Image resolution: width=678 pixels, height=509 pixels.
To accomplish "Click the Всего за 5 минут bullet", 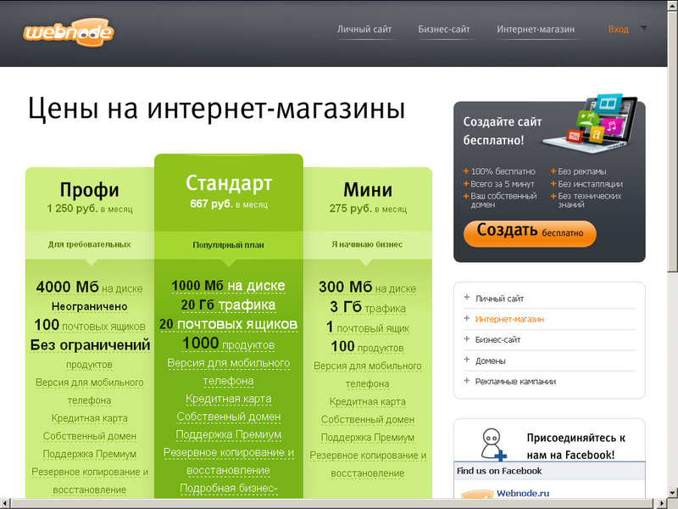I will tap(499, 184).
